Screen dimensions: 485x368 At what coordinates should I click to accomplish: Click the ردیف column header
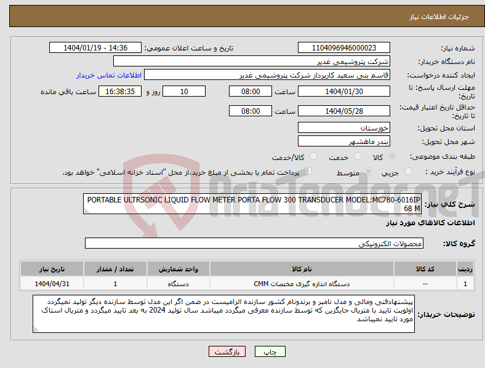coord(465,269)
